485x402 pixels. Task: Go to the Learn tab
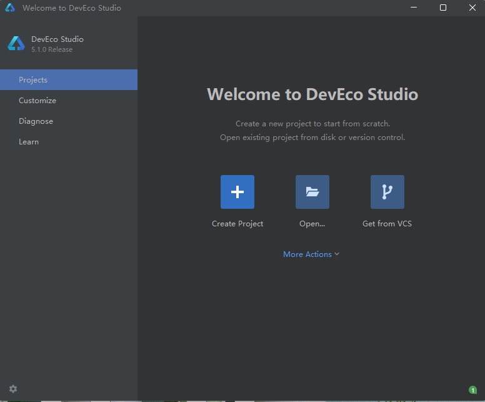(x=69, y=142)
